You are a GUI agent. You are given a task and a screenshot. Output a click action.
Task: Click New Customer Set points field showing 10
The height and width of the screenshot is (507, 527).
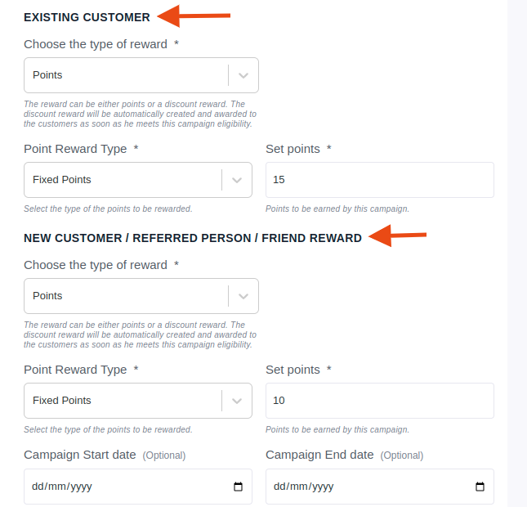click(x=380, y=401)
